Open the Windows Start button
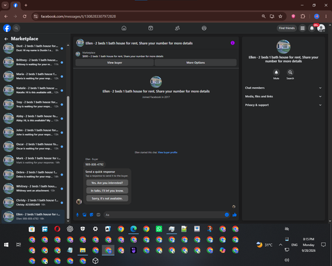Screen dimensions: 332x266 click(6, 245)
